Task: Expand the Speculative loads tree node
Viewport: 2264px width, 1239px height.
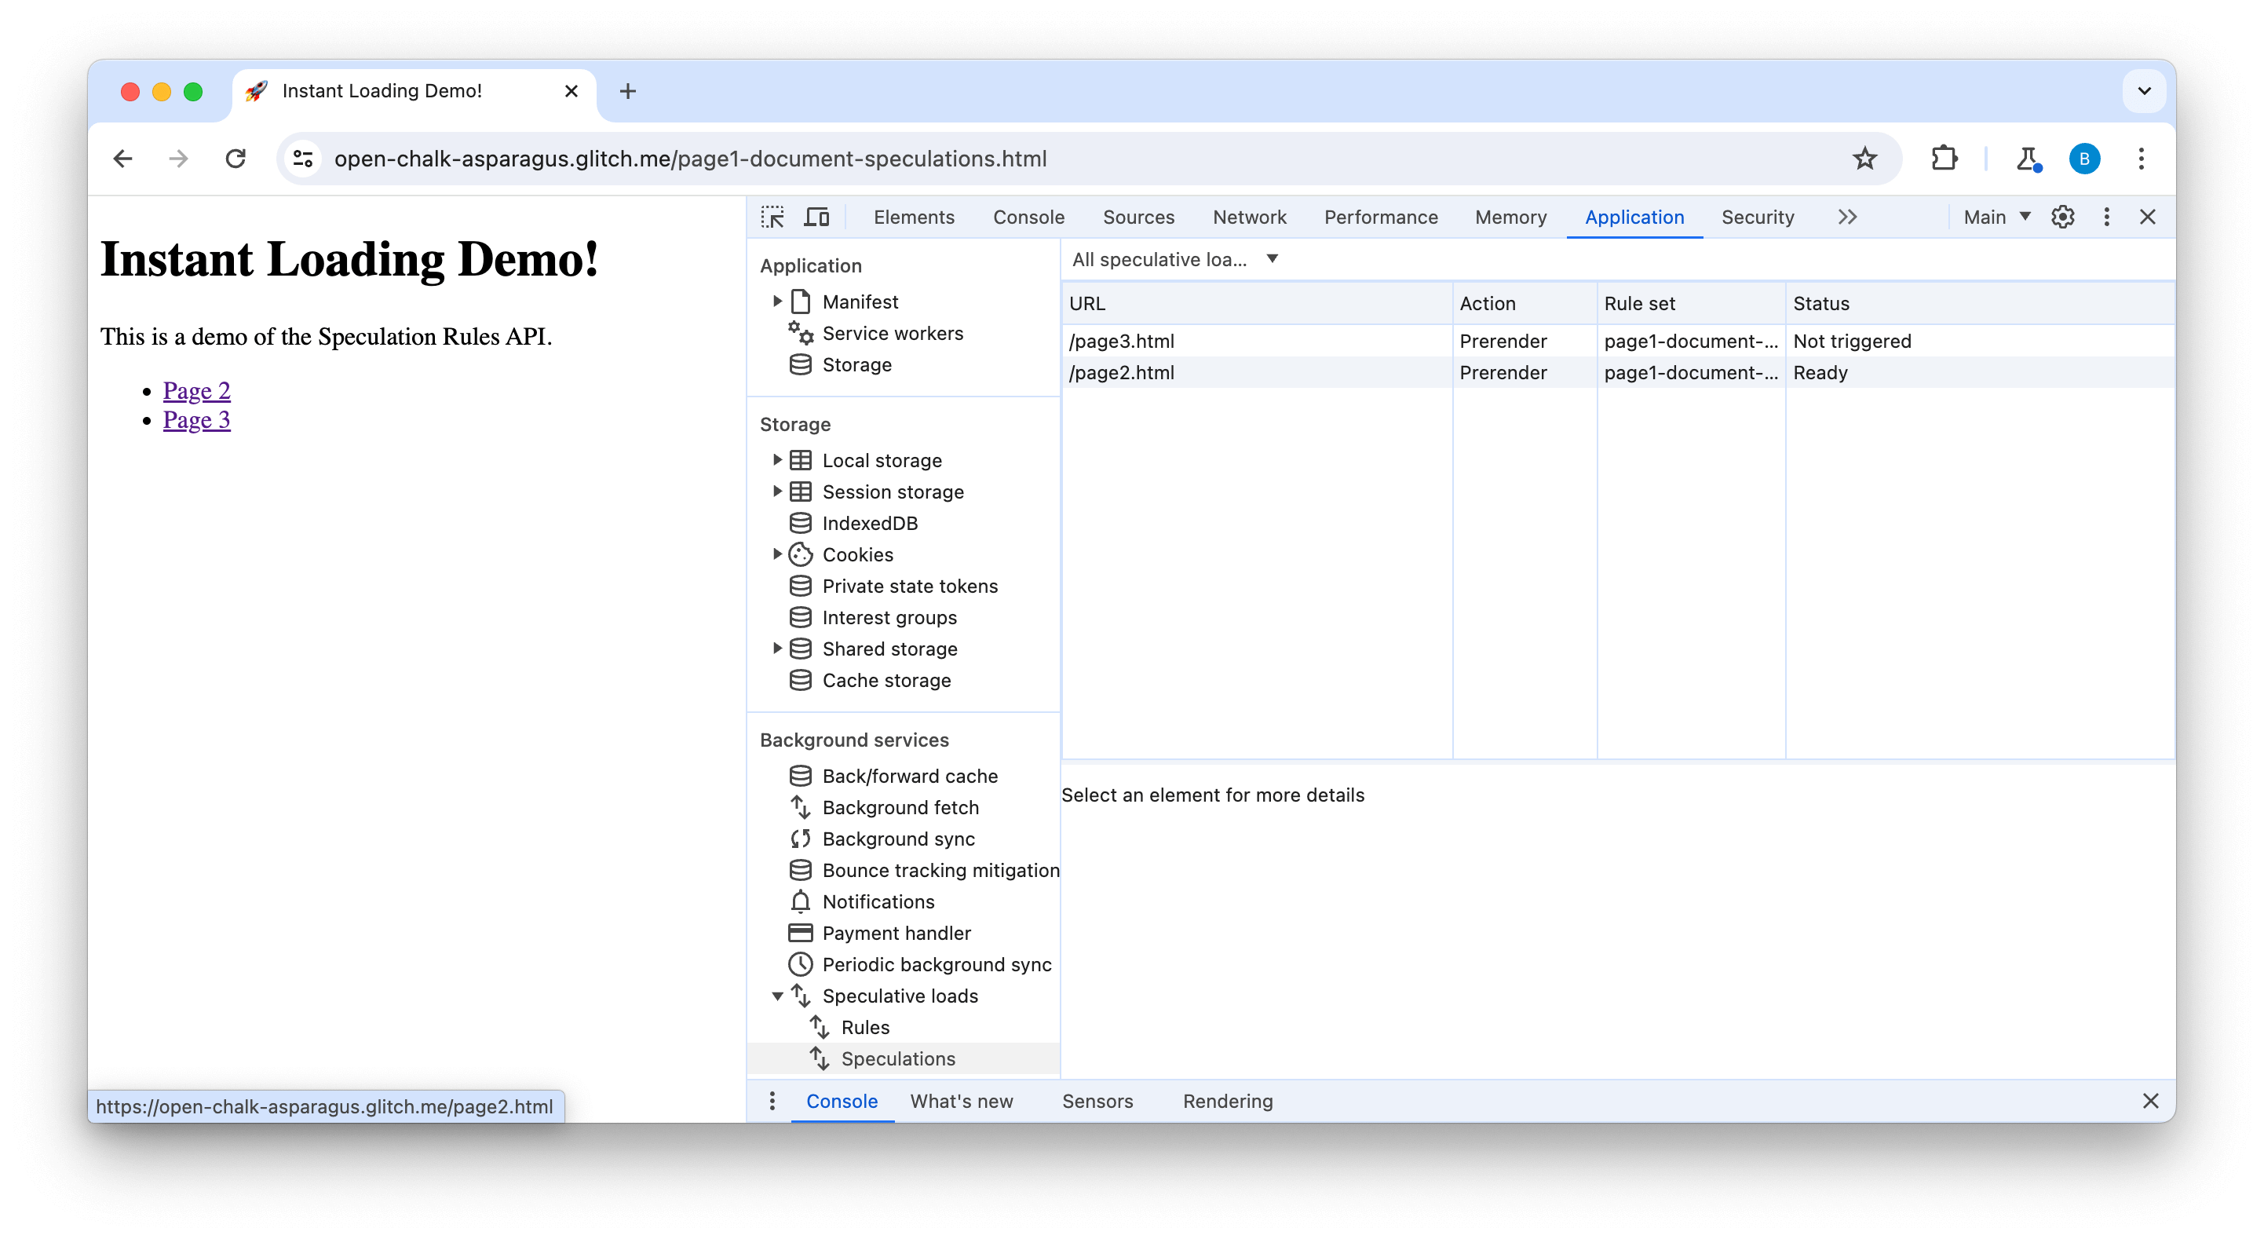Action: tap(780, 996)
